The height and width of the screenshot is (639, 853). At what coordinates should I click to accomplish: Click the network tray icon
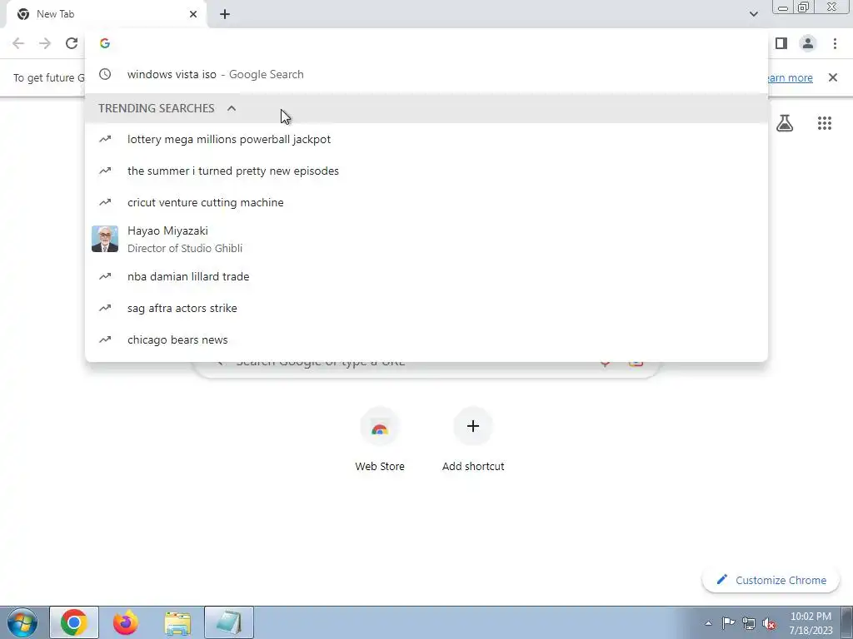click(749, 623)
